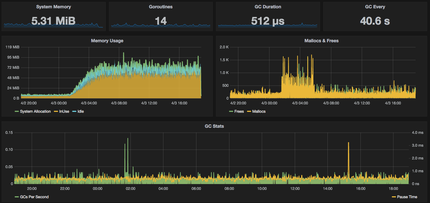
Task: Click the 4.0 ms right-axis label
Action: click(417, 133)
